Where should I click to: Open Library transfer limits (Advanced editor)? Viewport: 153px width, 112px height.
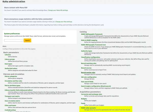pos(19,90)
